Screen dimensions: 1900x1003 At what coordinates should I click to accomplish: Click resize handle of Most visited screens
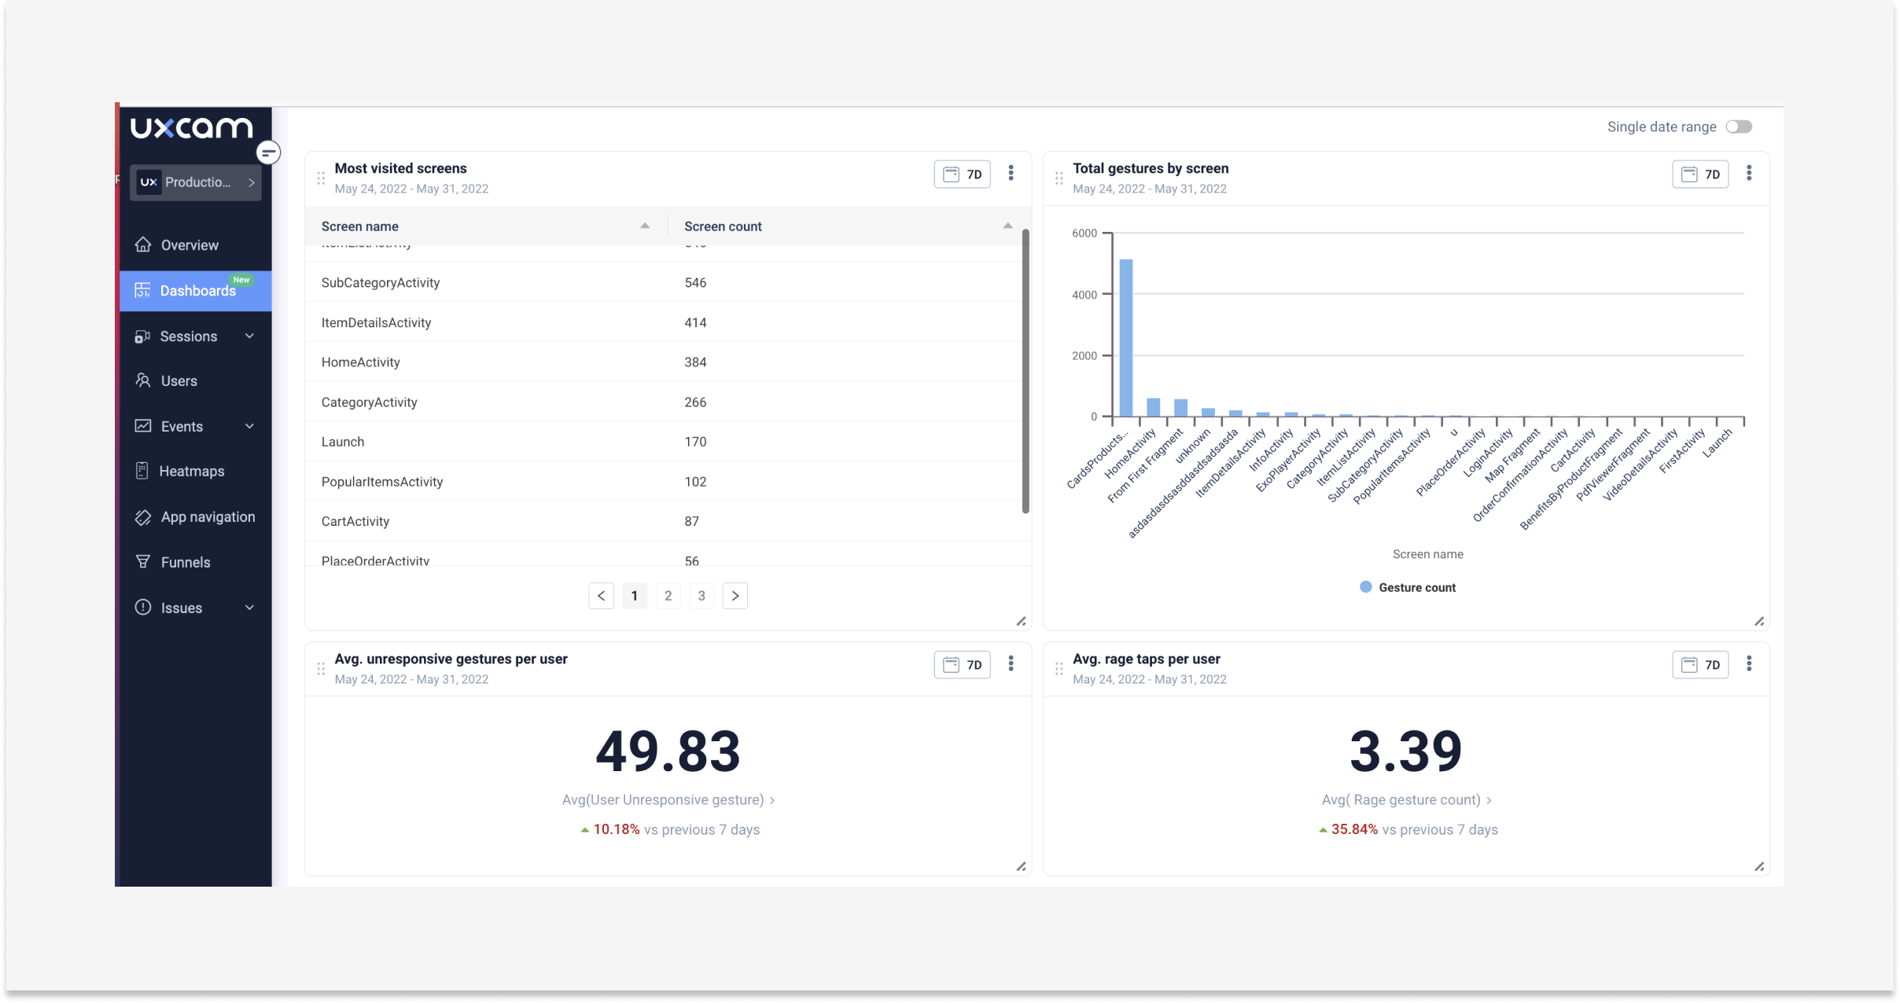point(1021,622)
